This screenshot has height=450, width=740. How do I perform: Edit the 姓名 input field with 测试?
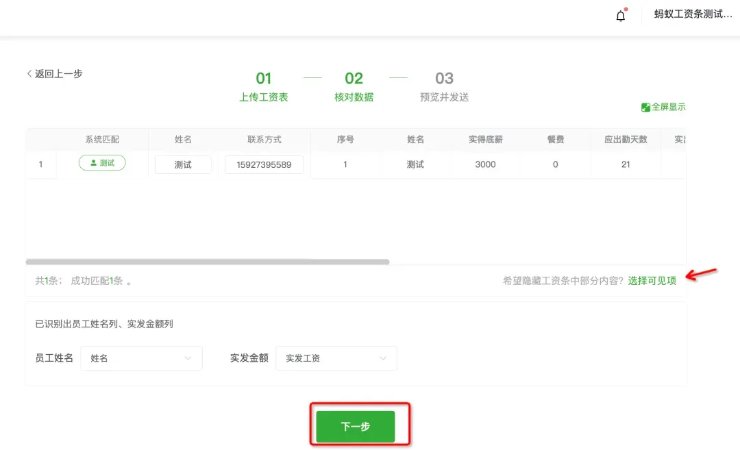point(183,164)
